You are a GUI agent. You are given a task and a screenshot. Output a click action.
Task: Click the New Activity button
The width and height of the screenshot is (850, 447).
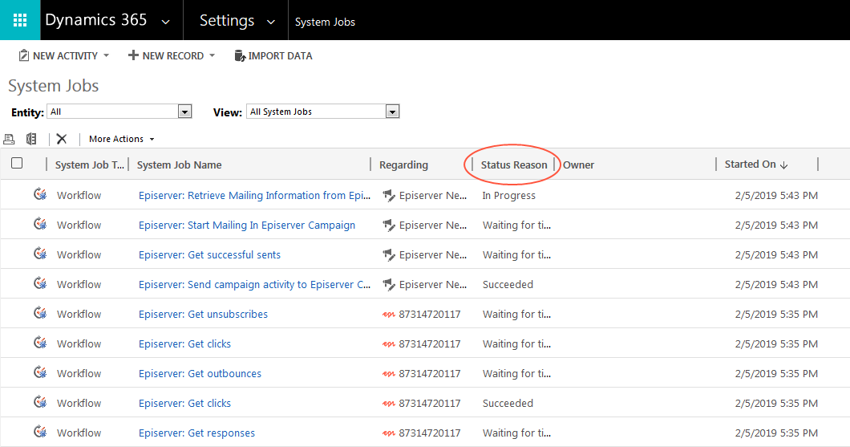point(58,56)
